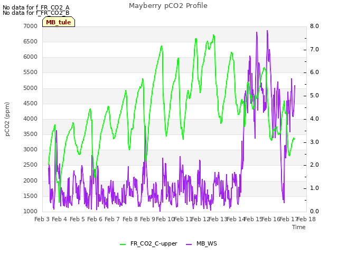Click the 2.0 right-axis tick label
This screenshot has width=338, height=254.
(x=314, y=165)
